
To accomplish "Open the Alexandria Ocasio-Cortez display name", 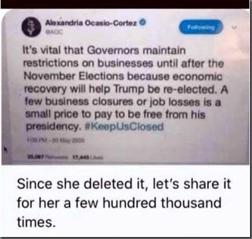I will coord(91,23).
